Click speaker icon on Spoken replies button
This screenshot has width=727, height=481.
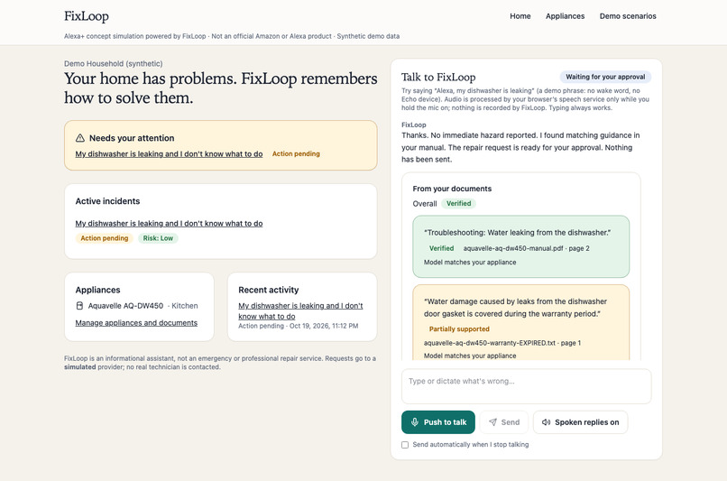click(547, 422)
